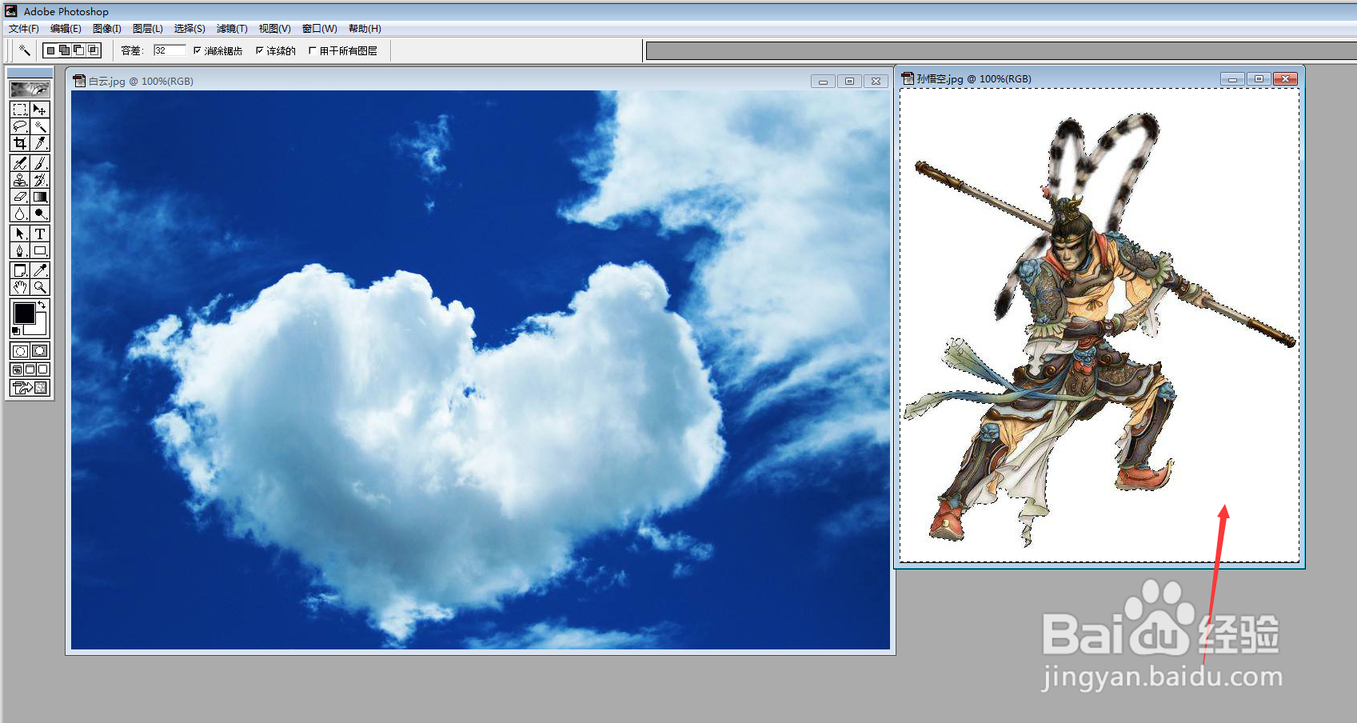Image resolution: width=1357 pixels, height=723 pixels.
Task: Click the palette well in options bar
Action: click(x=1000, y=51)
